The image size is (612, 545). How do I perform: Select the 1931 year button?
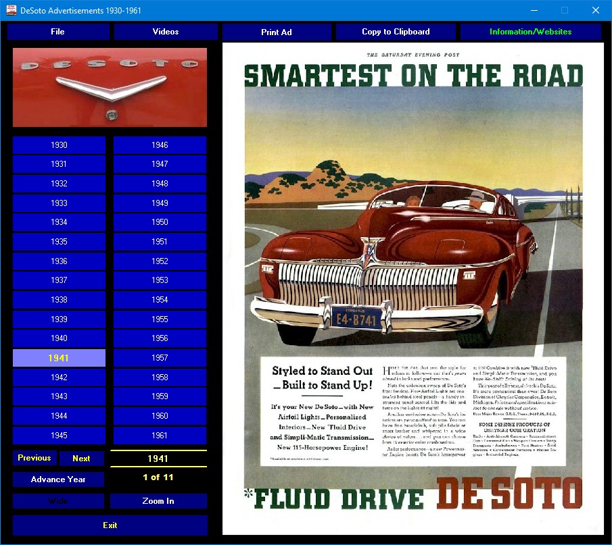(59, 164)
